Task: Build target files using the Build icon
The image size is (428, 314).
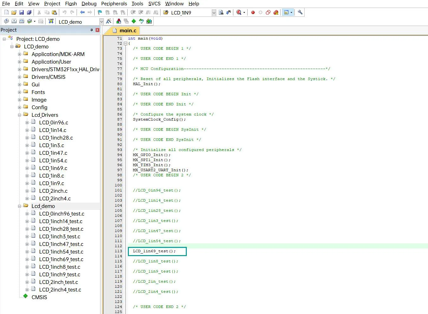Action: 14,21
